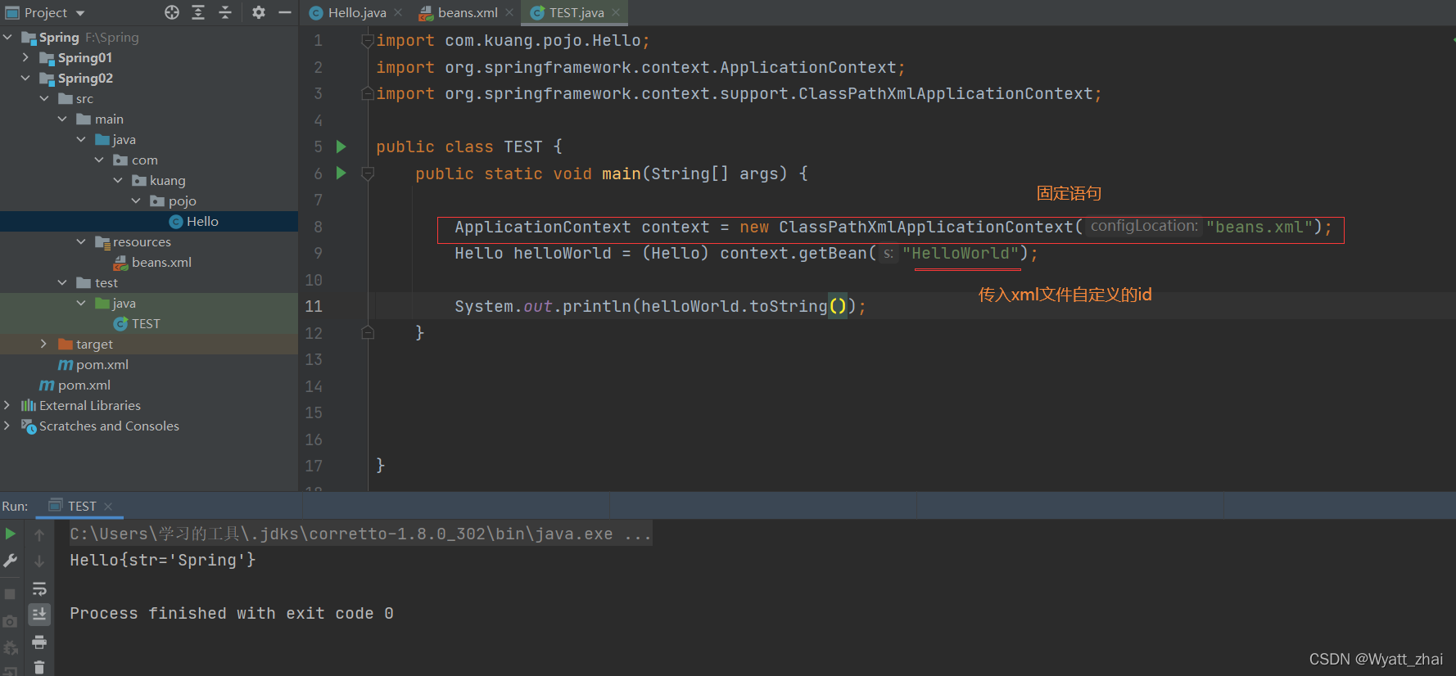Click the java.exe command line in console
The width and height of the screenshot is (1456, 676).
(x=360, y=534)
